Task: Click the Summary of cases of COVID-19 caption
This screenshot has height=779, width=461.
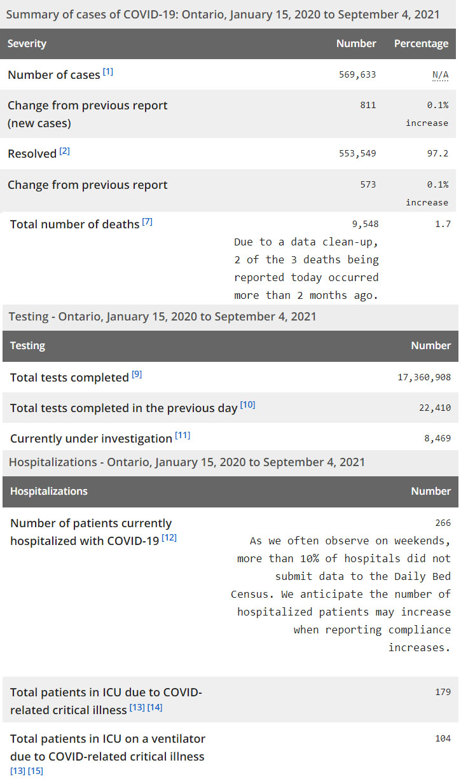Action: [x=223, y=14]
